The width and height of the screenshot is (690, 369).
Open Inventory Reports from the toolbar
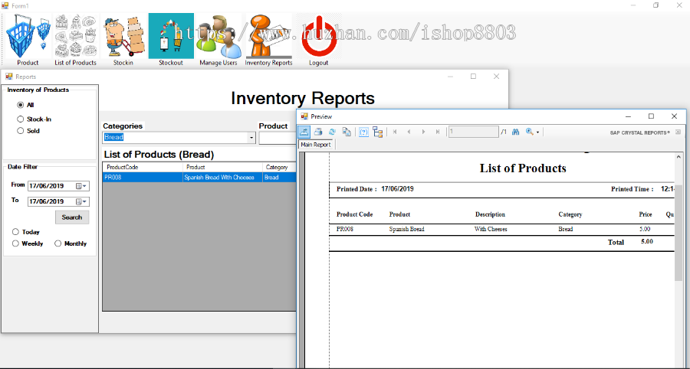(x=268, y=41)
